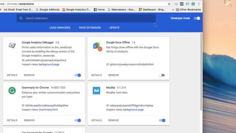Click the bookmark star icon in address bar

pyautogui.click(x=169, y=4)
